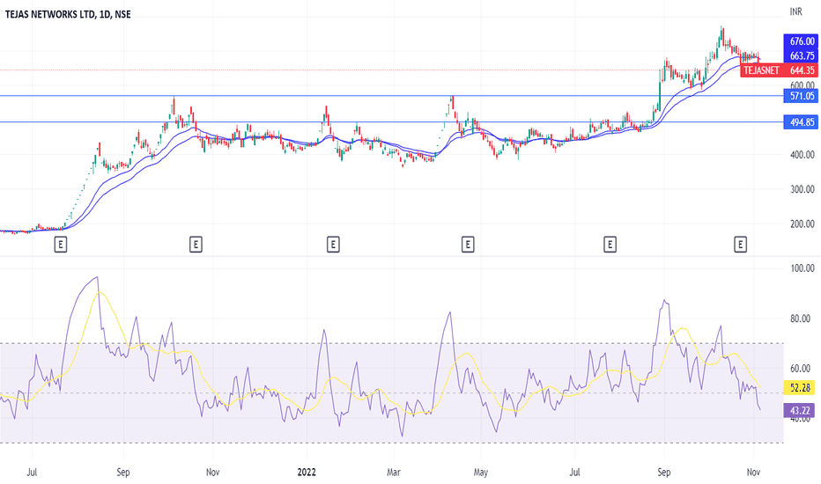This screenshot has height=484, width=821.
Task: Select the 676.00 moving average price label
Action: pyautogui.click(x=801, y=41)
